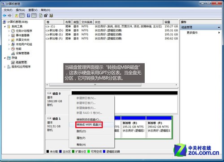This screenshot has height=162, width=224.
Task: Toggle the Show/Hide action pane toolbar icon
Action: pyautogui.click(x=34, y=15)
